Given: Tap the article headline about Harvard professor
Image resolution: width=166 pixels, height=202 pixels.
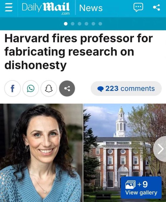Looking at the screenshot, I should click(x=79, y=51).
